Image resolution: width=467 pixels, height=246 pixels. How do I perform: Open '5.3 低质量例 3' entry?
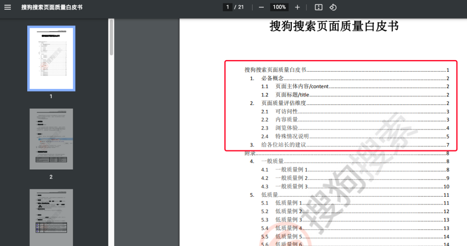point(355,220)
